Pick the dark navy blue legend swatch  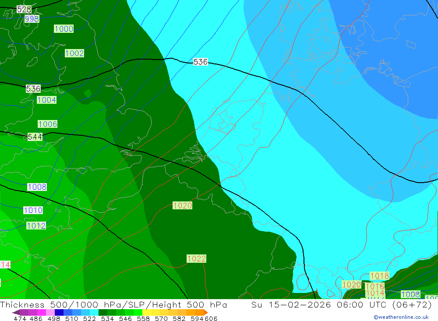tap(59, 312)
